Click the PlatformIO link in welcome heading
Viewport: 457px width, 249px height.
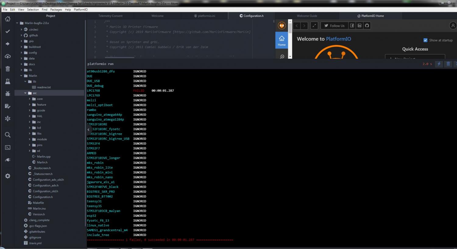338,39
